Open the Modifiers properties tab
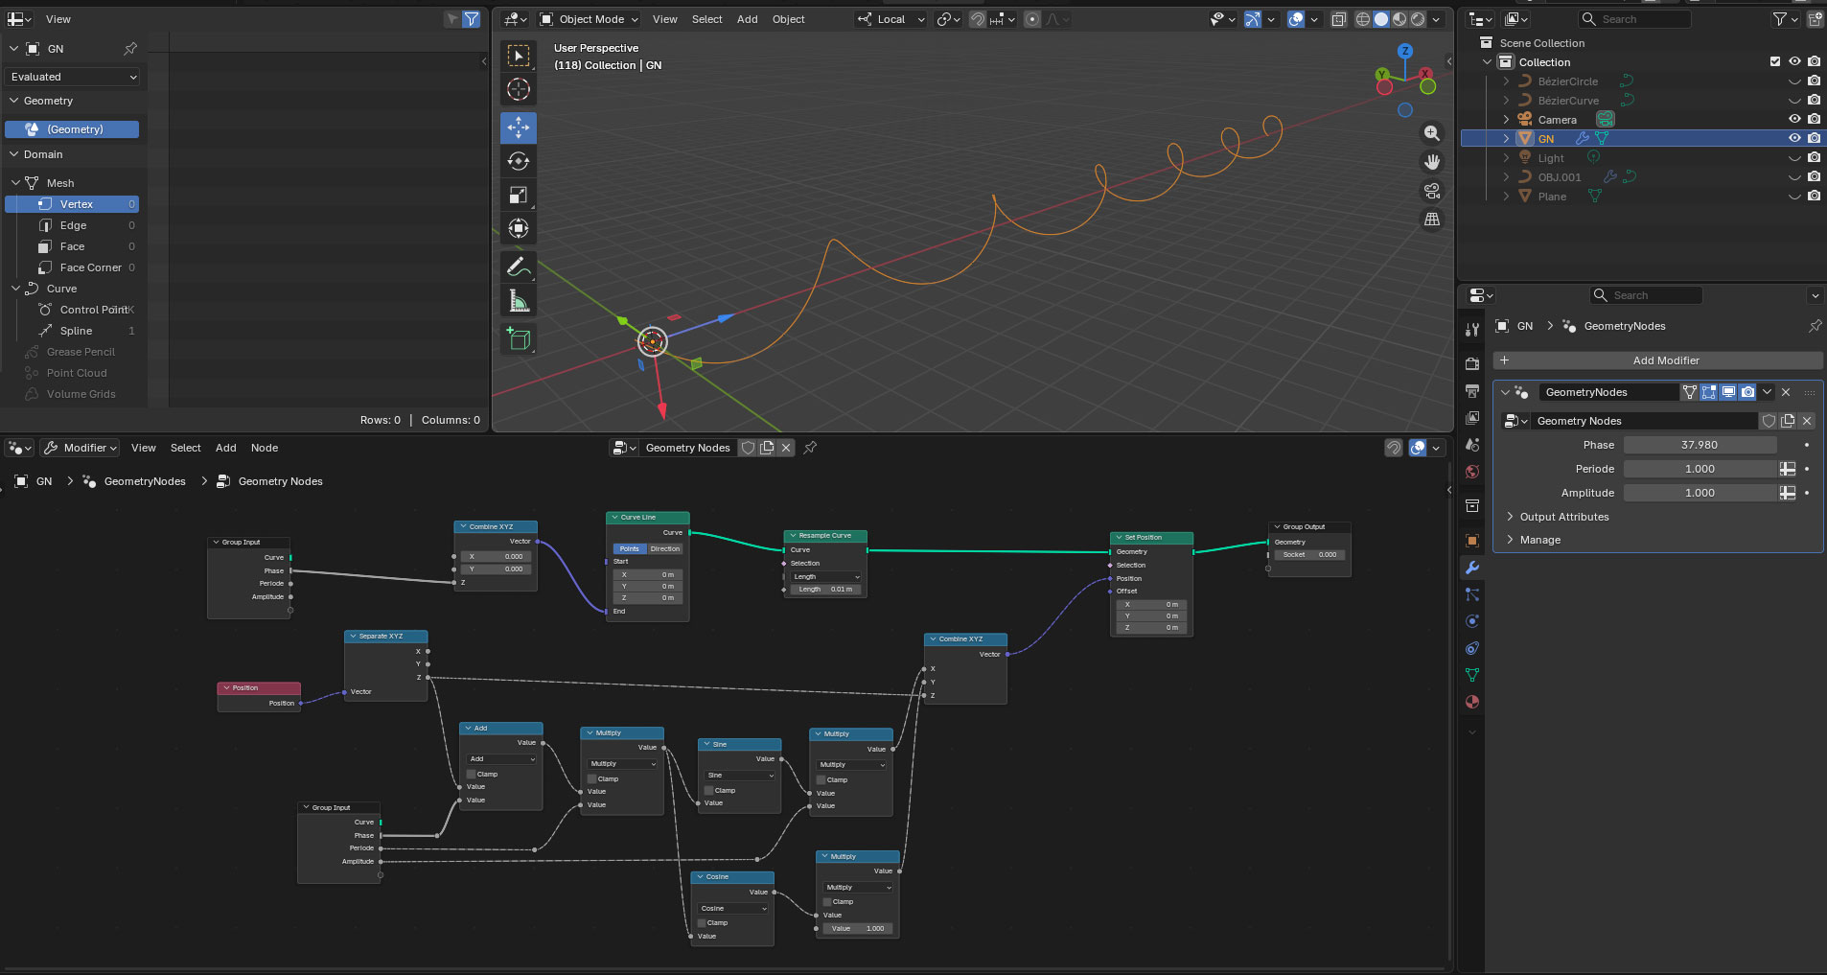This screenshot has width=1827, height=975. coord(1472,569)
